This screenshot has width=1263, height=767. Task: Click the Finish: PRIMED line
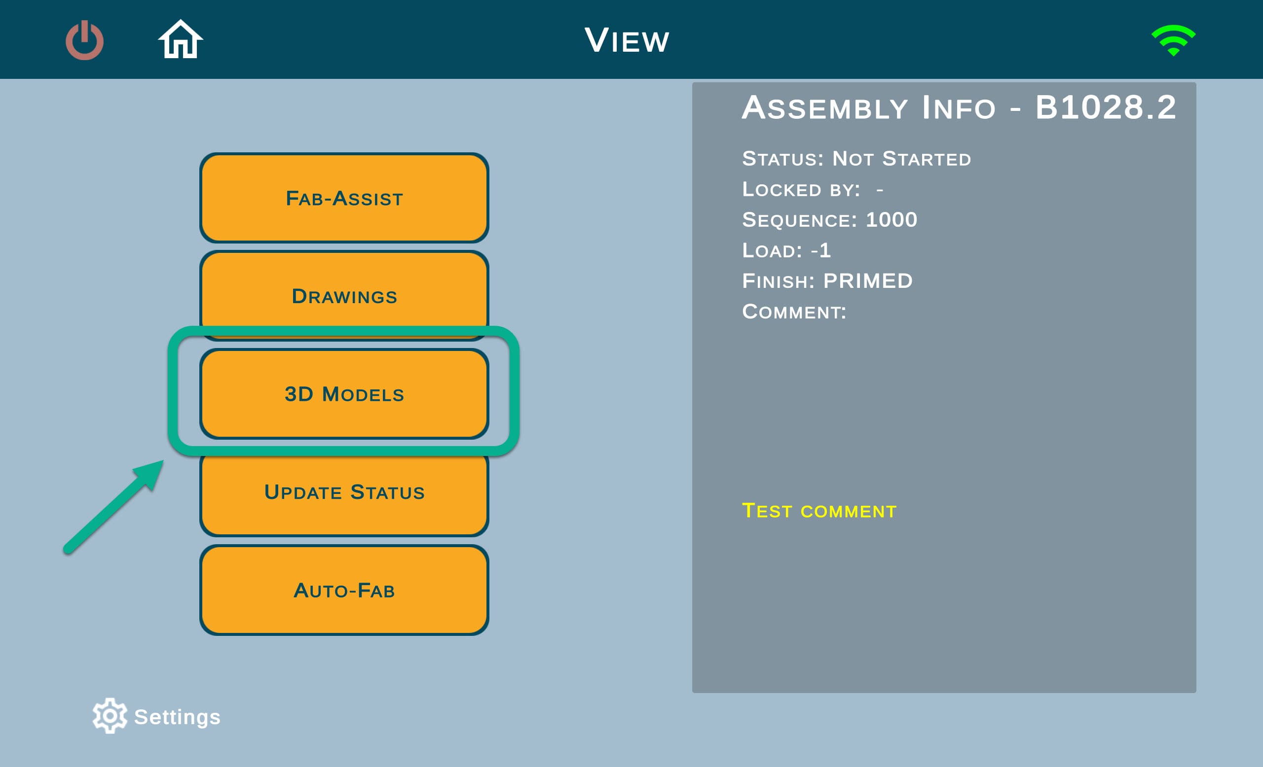827,280
